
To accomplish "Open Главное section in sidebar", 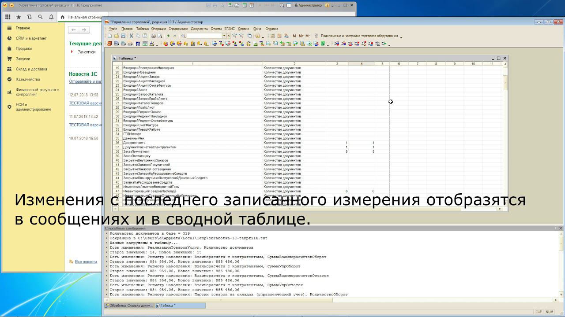I will tap(23, 28).
